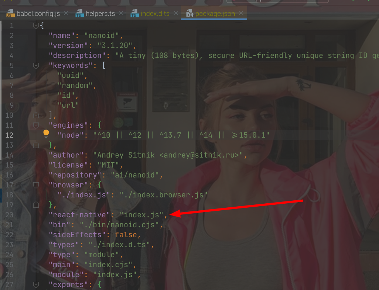Click the "MIT" license value
This screenshot has width=379, height=290.
click(x=108, y=165)
